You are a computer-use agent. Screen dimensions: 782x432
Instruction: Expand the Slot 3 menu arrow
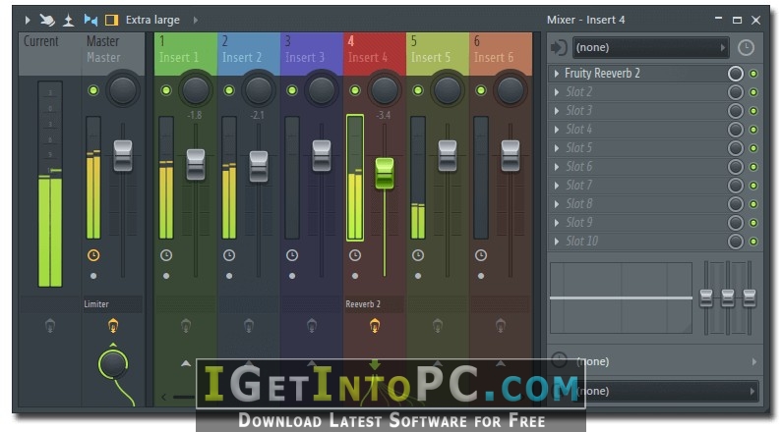(x=557, y=111)
